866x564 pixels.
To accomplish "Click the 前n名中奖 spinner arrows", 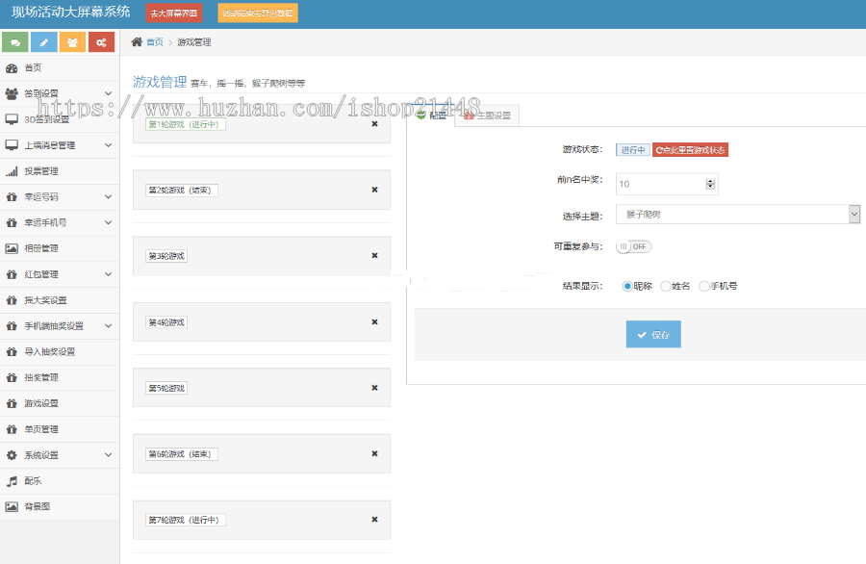I will pyautogui.click(x=711, y=184).
